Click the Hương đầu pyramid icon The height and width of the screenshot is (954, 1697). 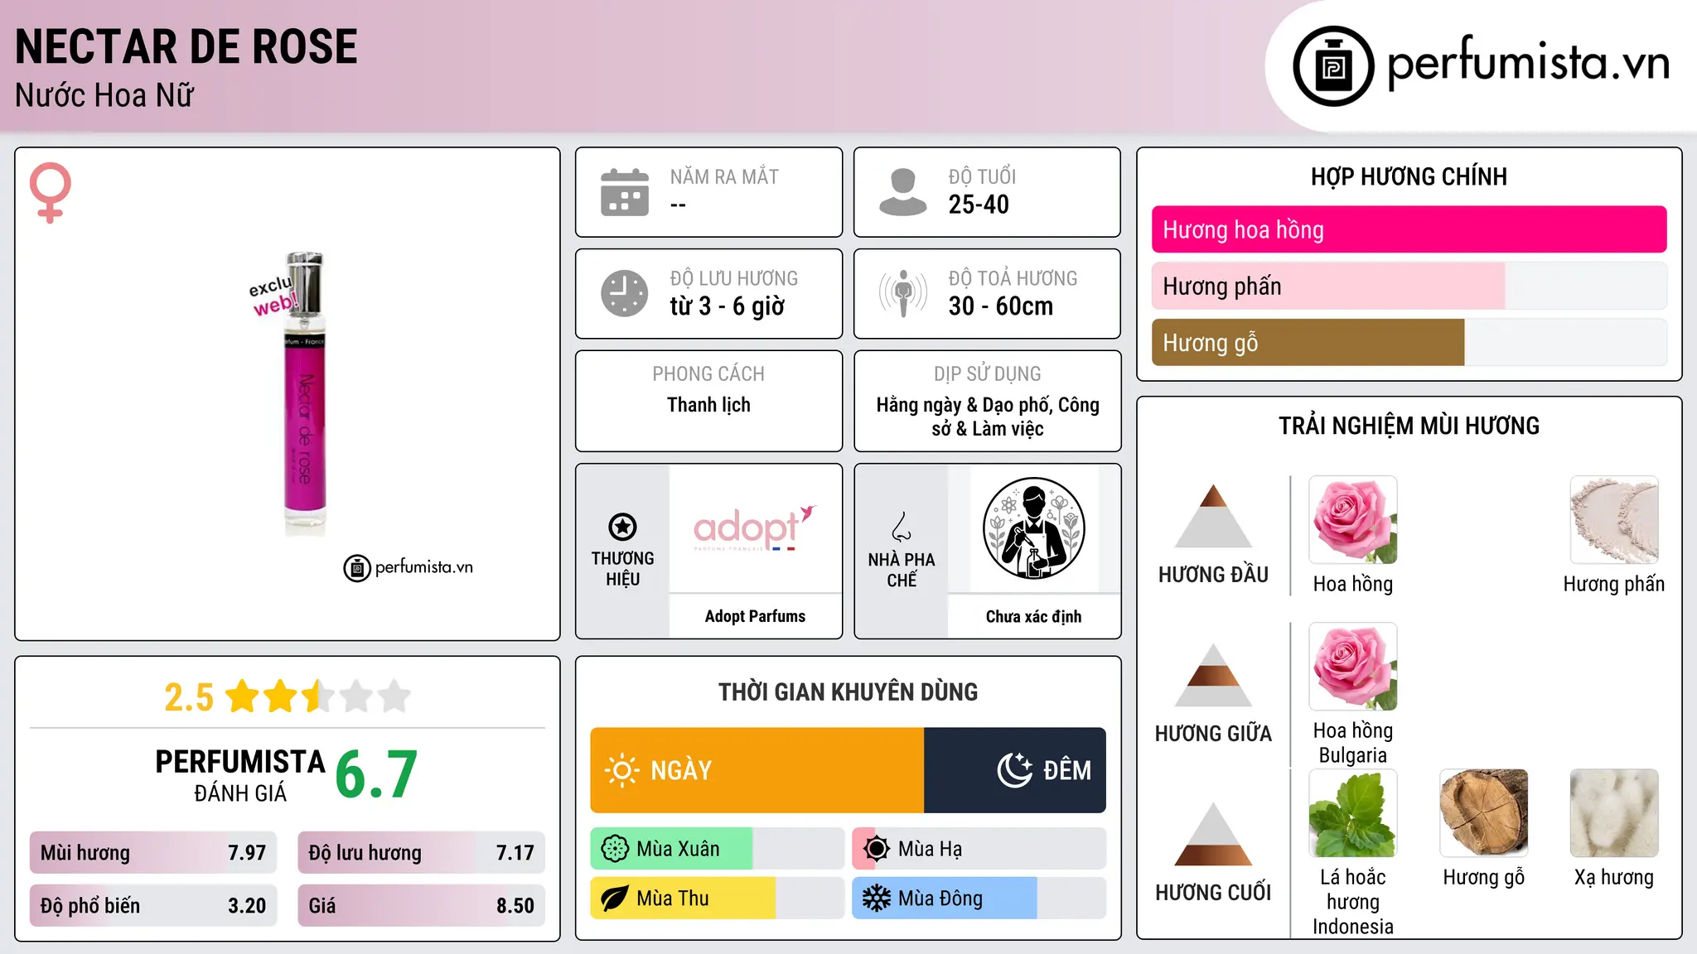click(x=1213, y=516)
